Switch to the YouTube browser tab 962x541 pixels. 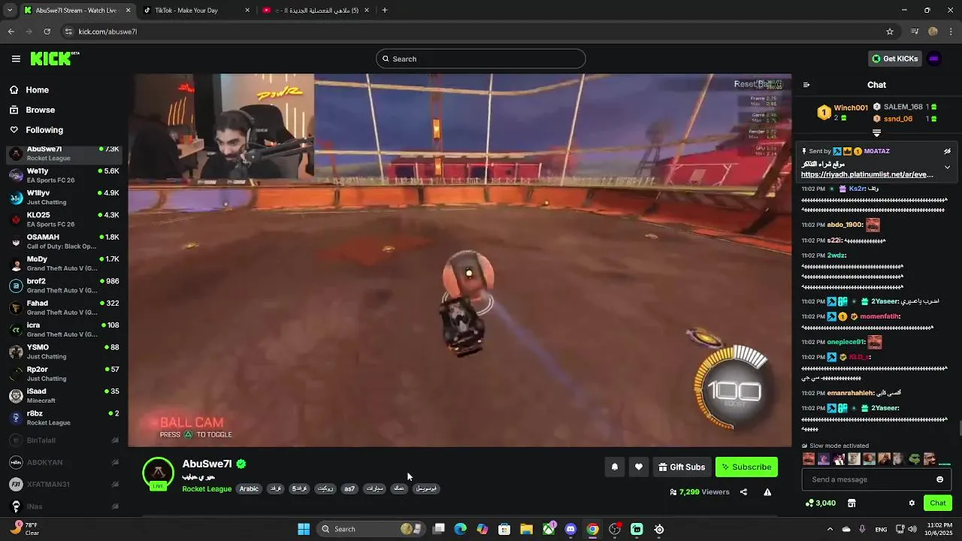316,11
